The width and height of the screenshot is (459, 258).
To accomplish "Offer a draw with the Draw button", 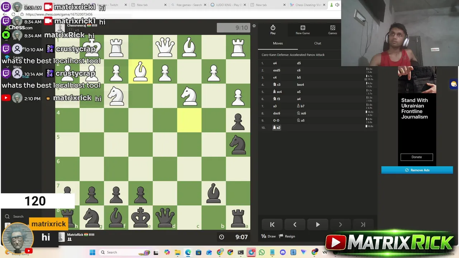I will point(269,236).
